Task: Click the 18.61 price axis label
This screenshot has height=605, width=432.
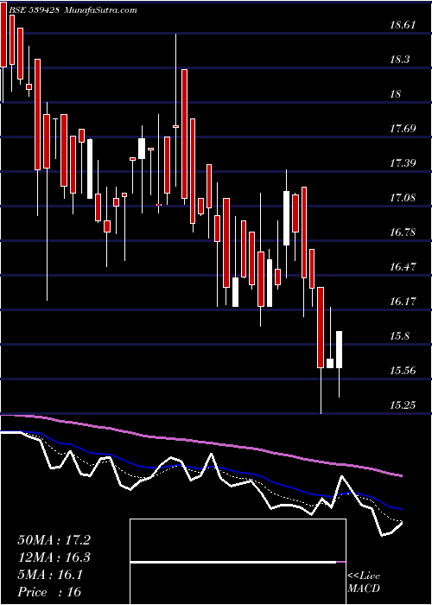Action: coord(403,25)
